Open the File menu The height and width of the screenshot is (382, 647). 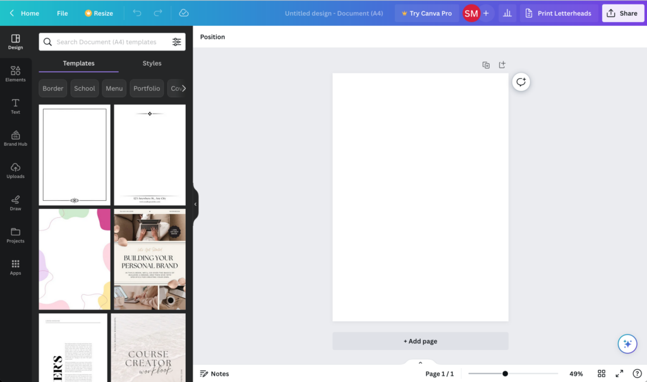[x=63, y=13]
